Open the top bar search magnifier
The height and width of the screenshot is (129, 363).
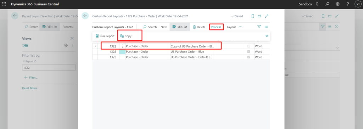pos(327,4)
